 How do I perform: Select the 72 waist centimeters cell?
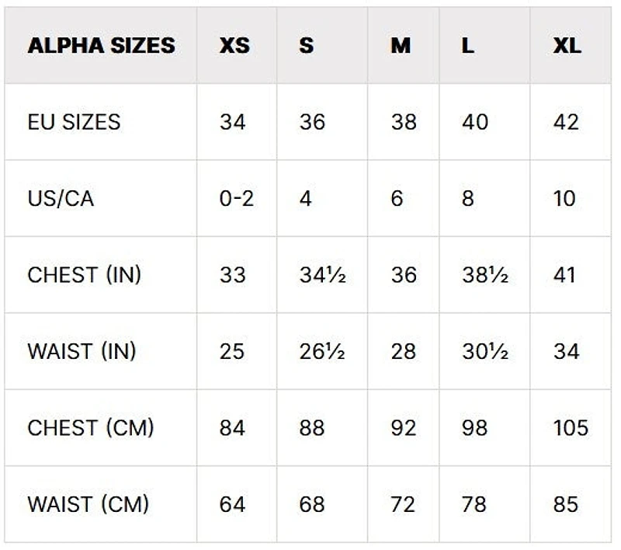coord(403,504)
